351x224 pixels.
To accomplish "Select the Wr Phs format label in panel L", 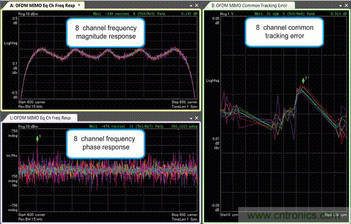I will 12,156.
